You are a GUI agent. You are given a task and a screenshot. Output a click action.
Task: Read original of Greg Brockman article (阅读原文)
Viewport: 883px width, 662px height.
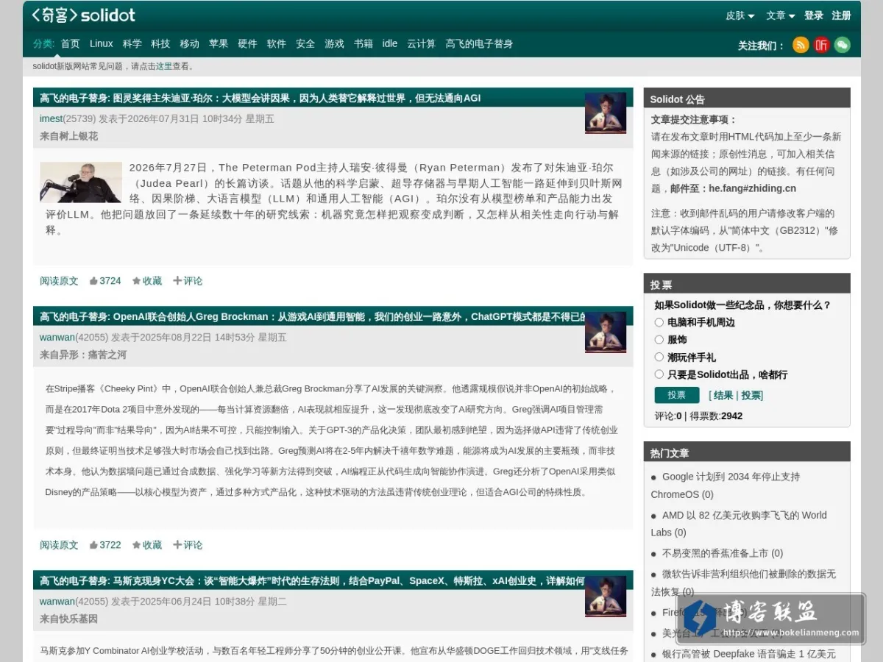[59, 544]
